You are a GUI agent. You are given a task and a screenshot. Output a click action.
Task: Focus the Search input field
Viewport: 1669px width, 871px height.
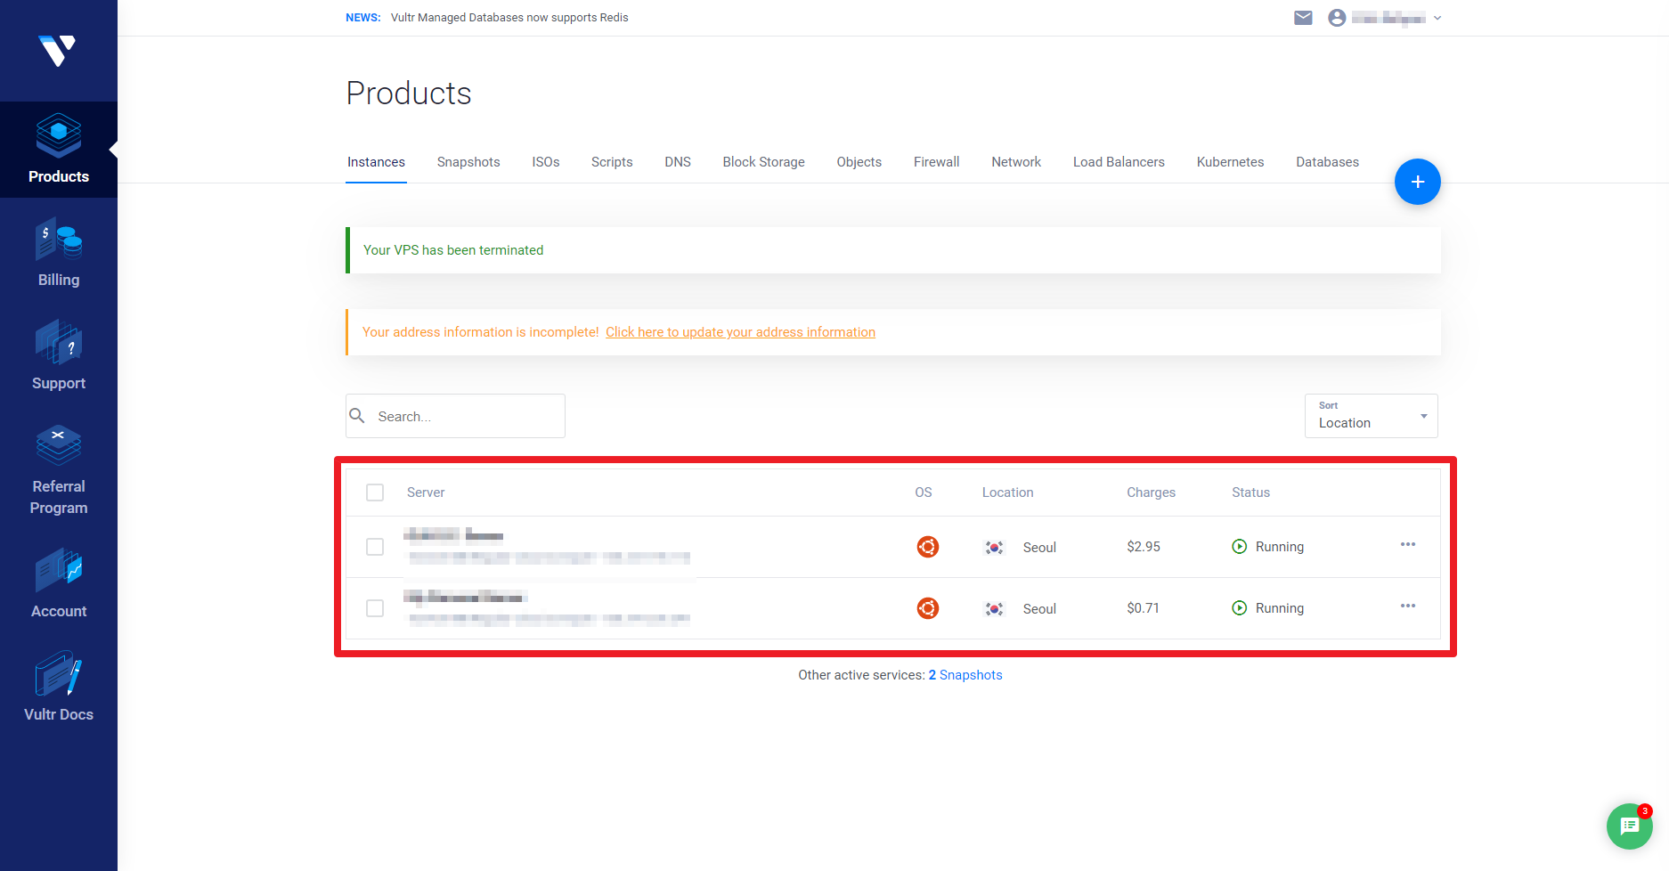[x=455, y=416]
